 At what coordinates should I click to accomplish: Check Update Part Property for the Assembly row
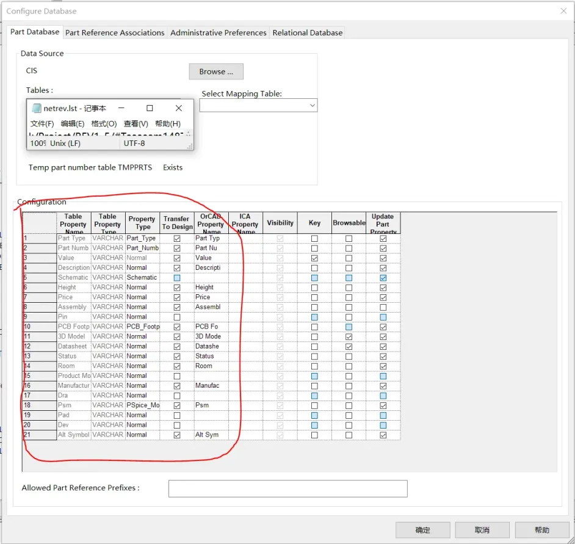383,307
